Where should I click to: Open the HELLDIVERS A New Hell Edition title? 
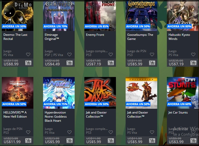(x=15, y=114)
